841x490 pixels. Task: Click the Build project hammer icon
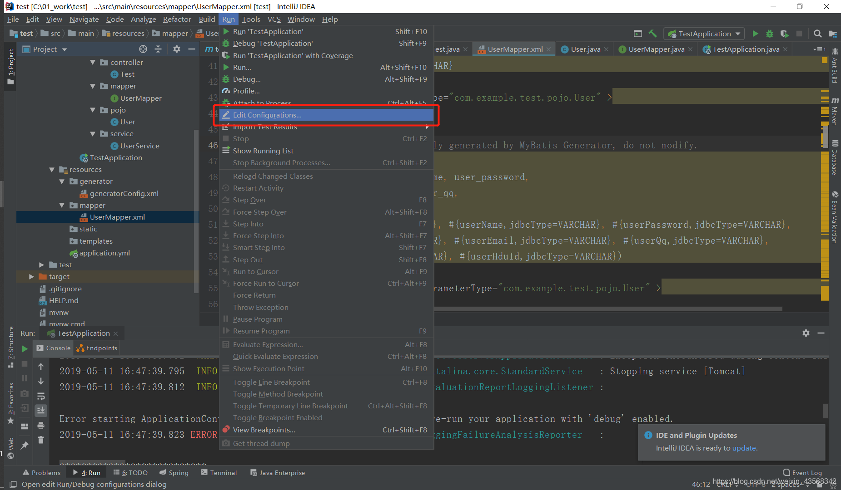(x=652, y=34)
